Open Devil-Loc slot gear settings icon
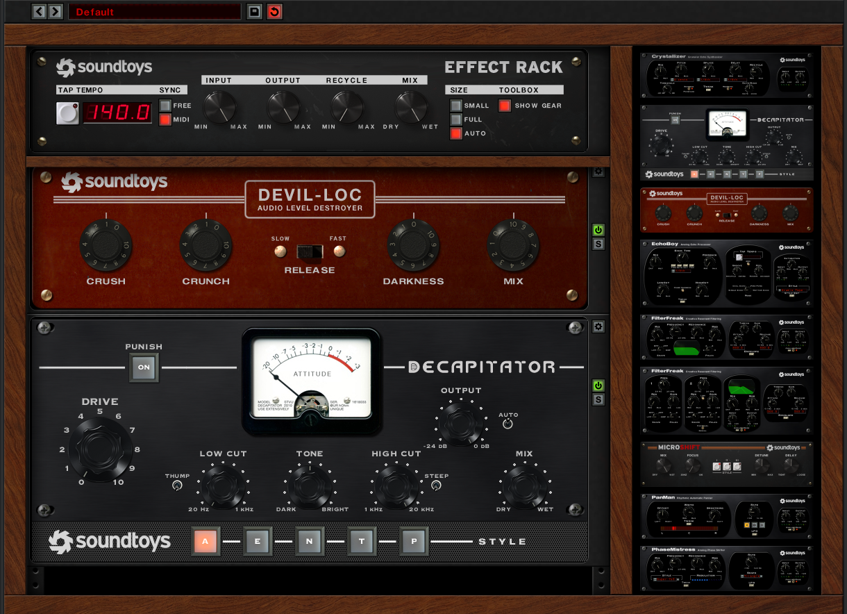Viewport: 847px width, 614px height. 598,172
